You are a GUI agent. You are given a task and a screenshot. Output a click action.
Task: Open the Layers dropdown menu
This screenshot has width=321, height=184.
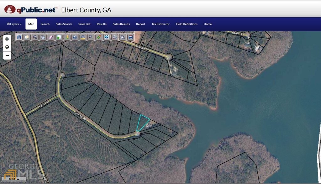(x=14, y=24)
